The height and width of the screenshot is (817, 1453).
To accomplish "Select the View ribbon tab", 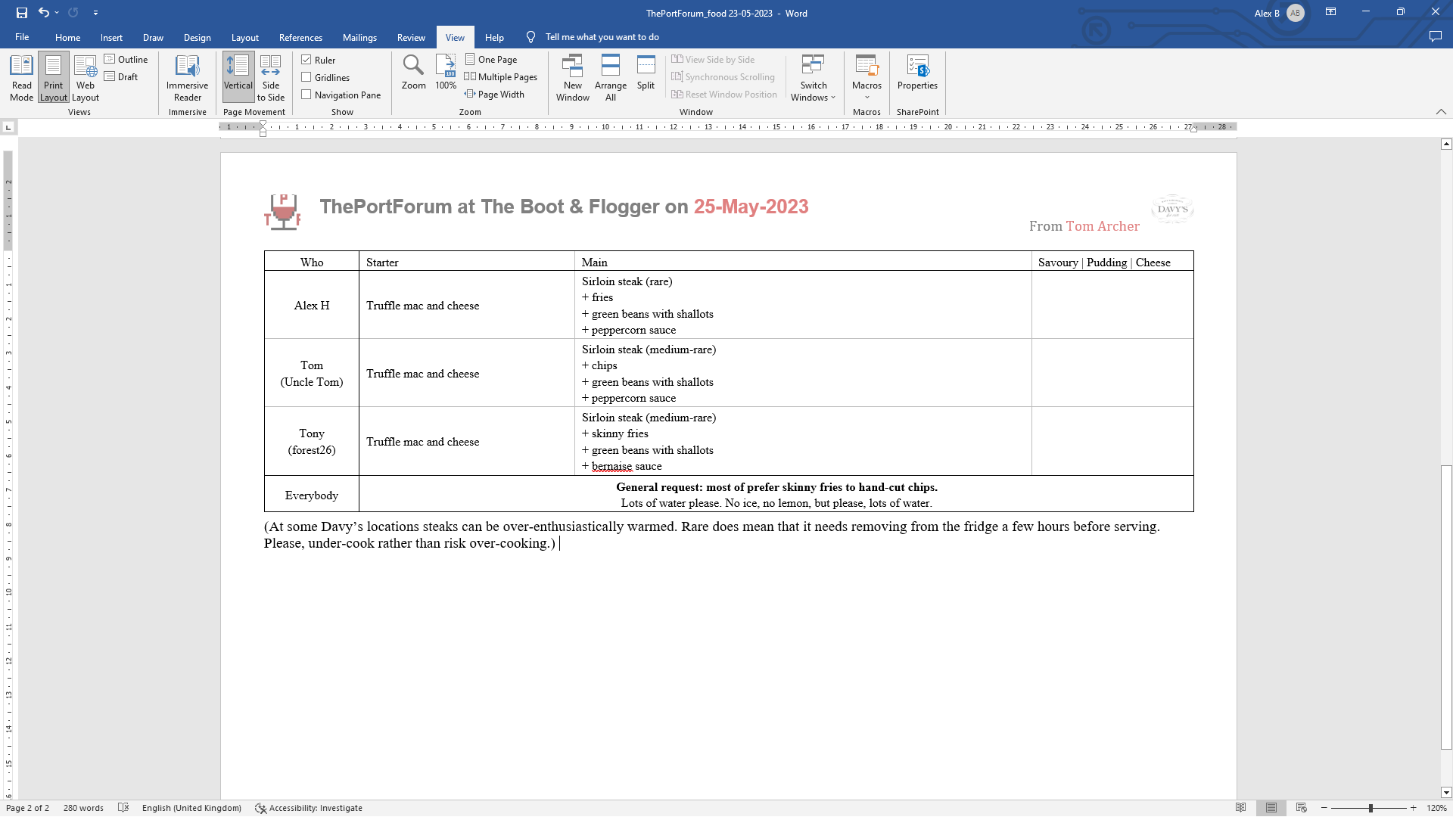I will click(x=455, y=37).
